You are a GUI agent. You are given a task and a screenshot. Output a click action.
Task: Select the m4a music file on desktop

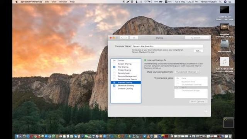pyautogui.click(x=225, y=61)
